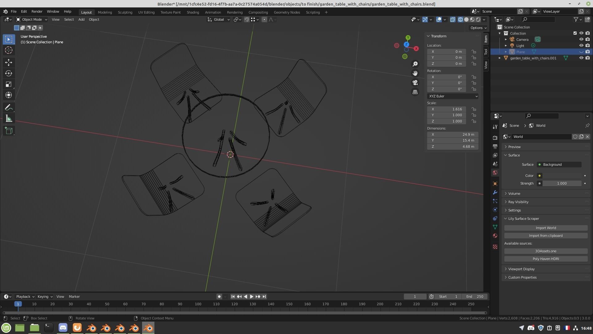Screen dimensions: 593x334
Task: Activate the Annotate pencil tool
Action: click(x=9, y=107)
